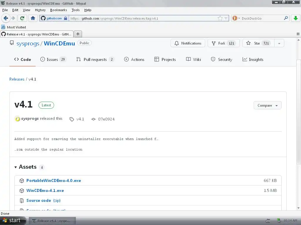Click the keyboard tray icon
The width and height of the screenshot is (301, 225).
click(268, 221)
